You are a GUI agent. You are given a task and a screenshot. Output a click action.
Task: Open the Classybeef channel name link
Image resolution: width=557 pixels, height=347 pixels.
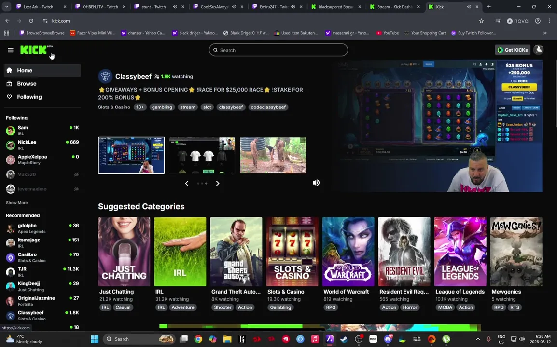pyautogui.click(x=133, y=76)
